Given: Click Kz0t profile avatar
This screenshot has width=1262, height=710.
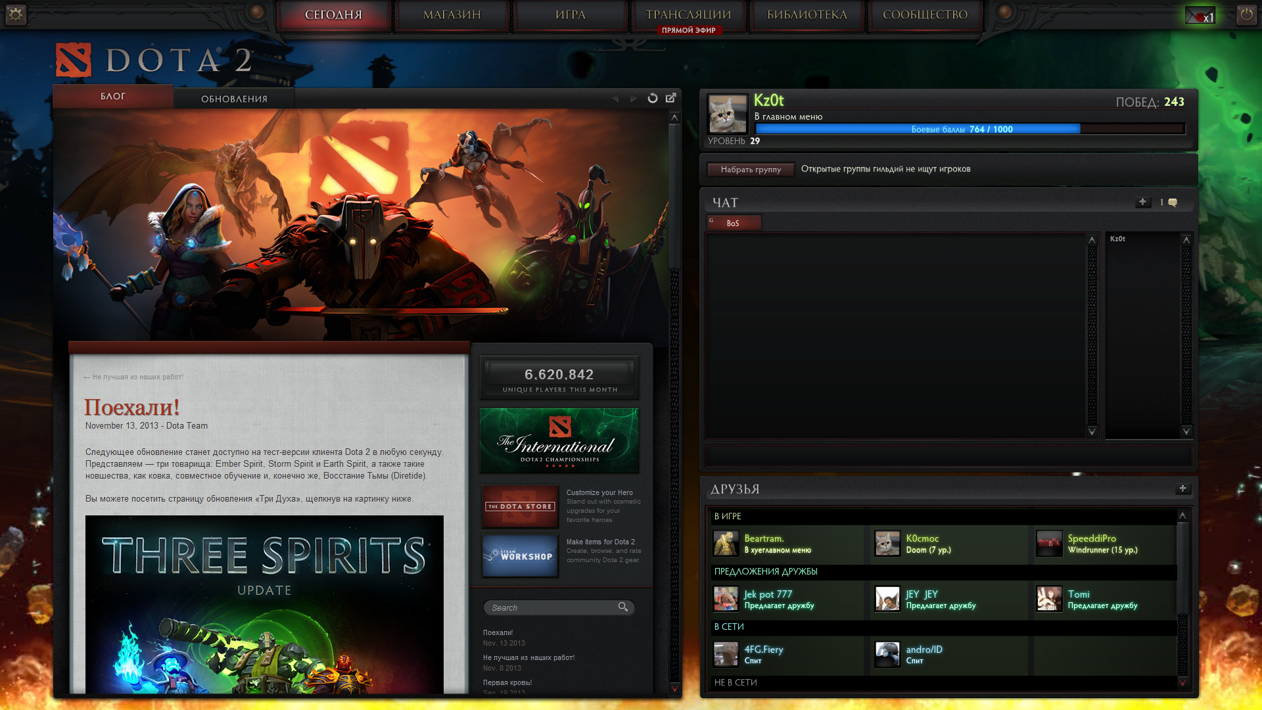Looking at the screenshot, I should [728, 114].
